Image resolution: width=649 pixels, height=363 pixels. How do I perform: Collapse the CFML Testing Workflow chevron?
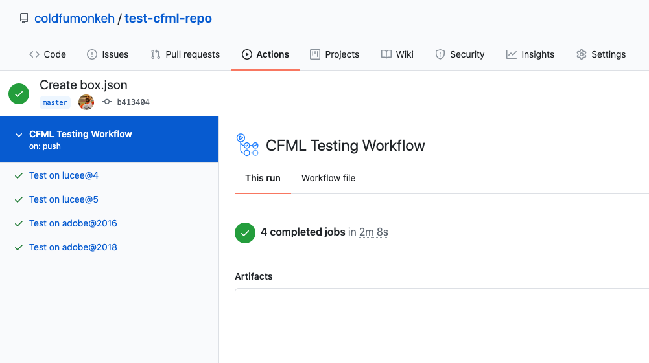coord(19,135)
